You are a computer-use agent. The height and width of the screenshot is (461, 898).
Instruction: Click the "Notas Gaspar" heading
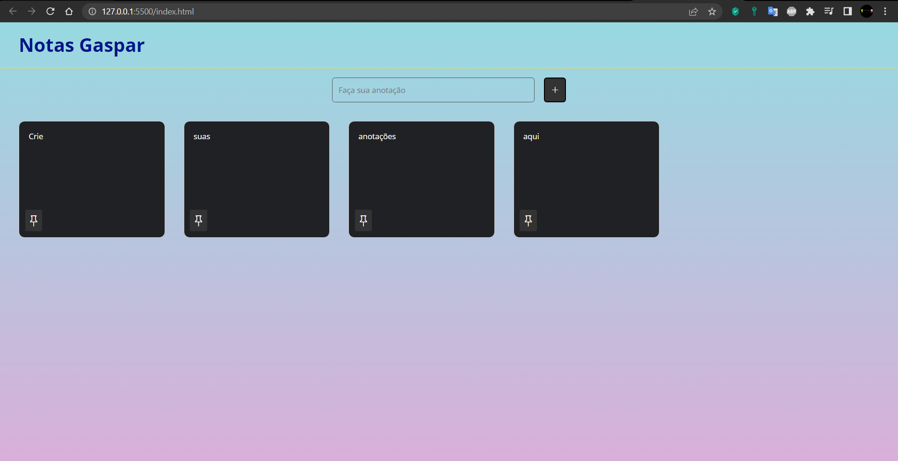click(x=81, y=45)
